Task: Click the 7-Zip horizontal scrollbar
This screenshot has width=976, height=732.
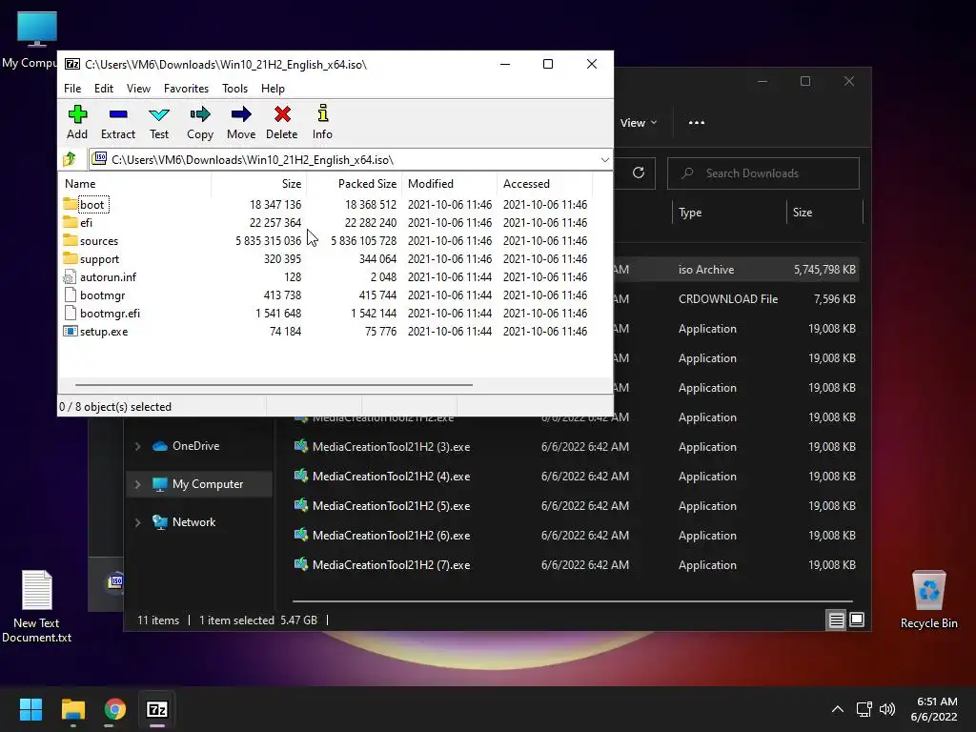Action: (274, 385)
